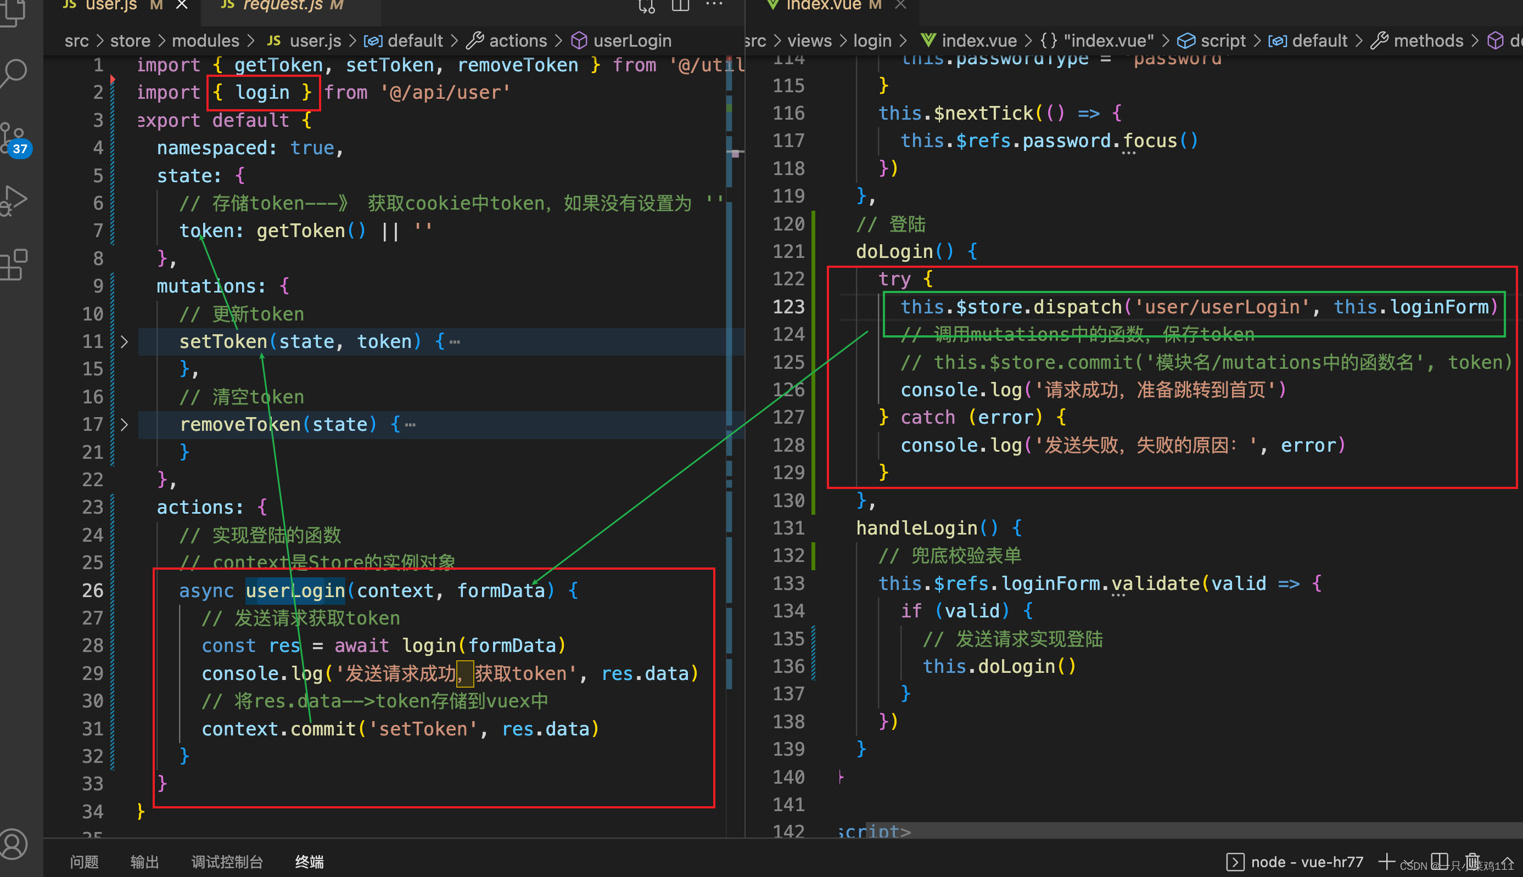Click 'default' breadcrumb in left editor
Viewport: 1523px width, 877px height.
coord(404,41)
